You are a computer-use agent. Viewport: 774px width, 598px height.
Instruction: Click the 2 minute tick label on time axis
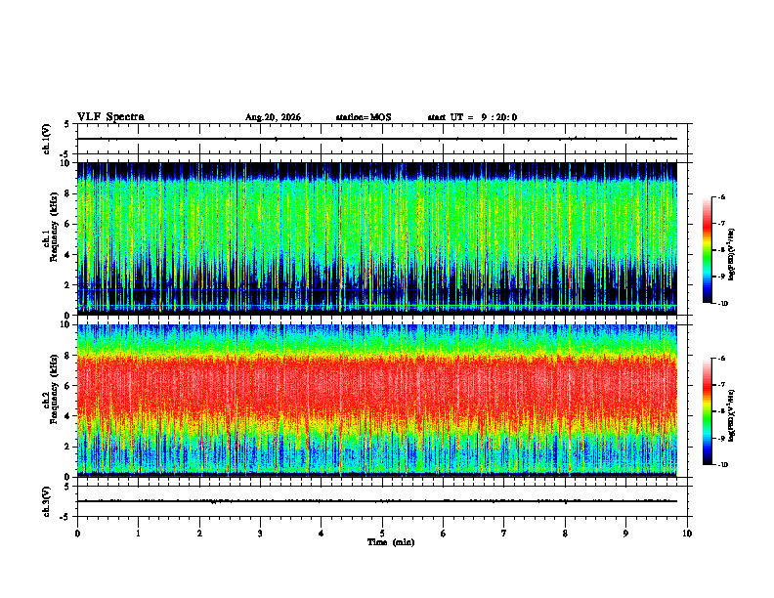(x=199, y=534)
